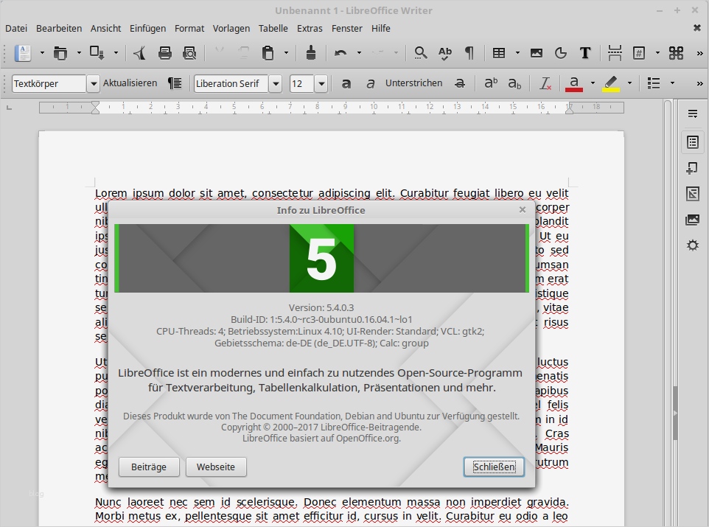Image resolution: width=709 pixels, height=527 pixels.
Task: Toggle strikethrough formatting
Action: click(460, 83)
